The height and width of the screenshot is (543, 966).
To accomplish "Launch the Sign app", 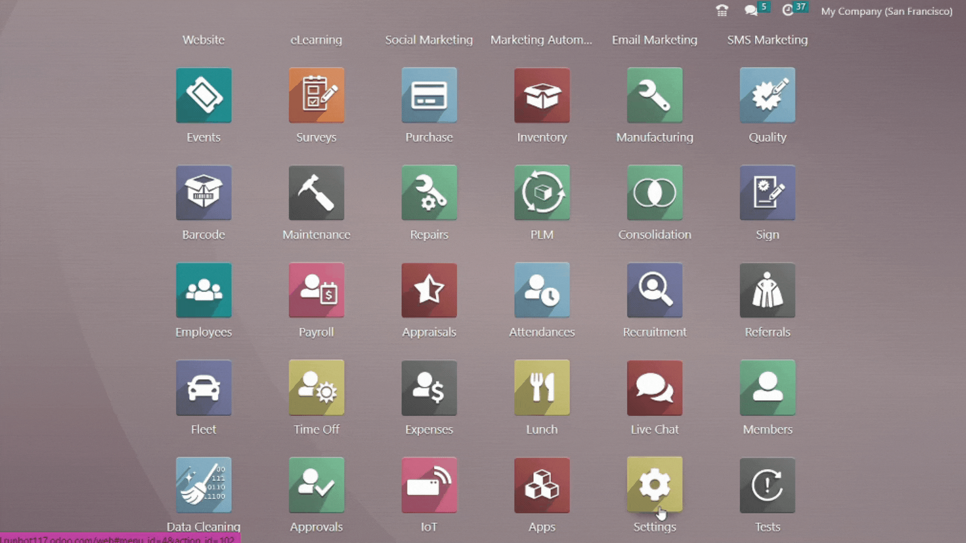I will pos(767,193).
